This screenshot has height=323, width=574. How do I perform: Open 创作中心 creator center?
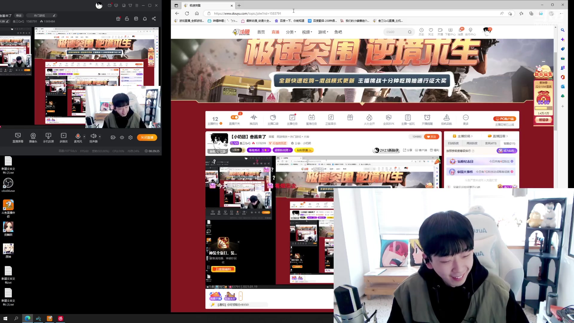[471, 32]
